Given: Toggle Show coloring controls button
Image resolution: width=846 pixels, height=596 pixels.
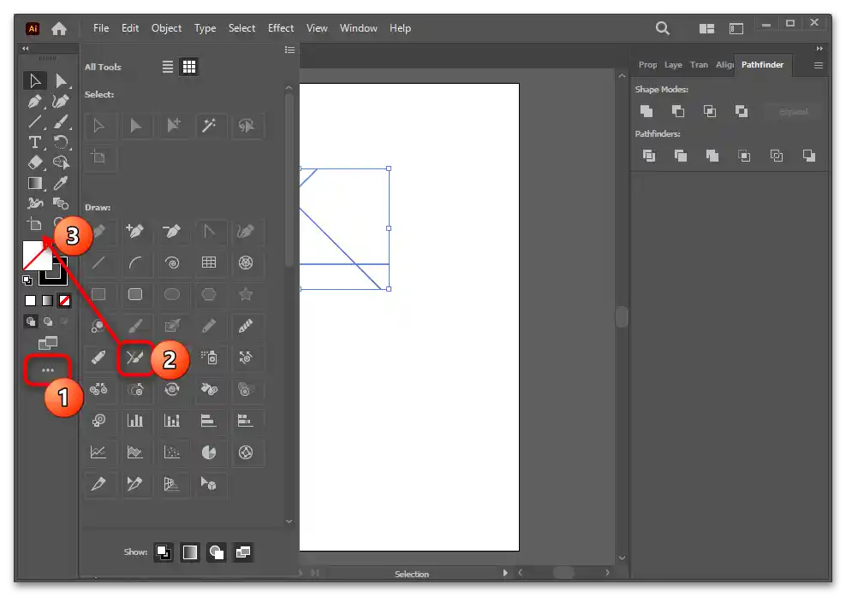Looking at the screenshot, I should [x=190, y=552].
